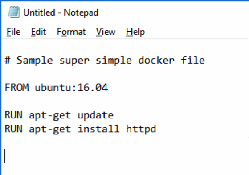The height and width of the screenshot is (175, 249).
Task: Click the word "docker" in the comment
Action: [156, 61]
